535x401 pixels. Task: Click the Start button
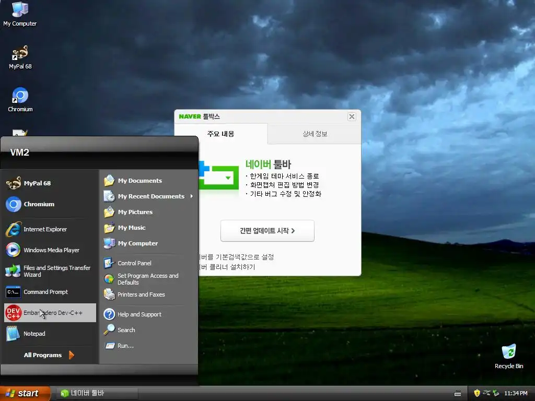coord(25,393)
